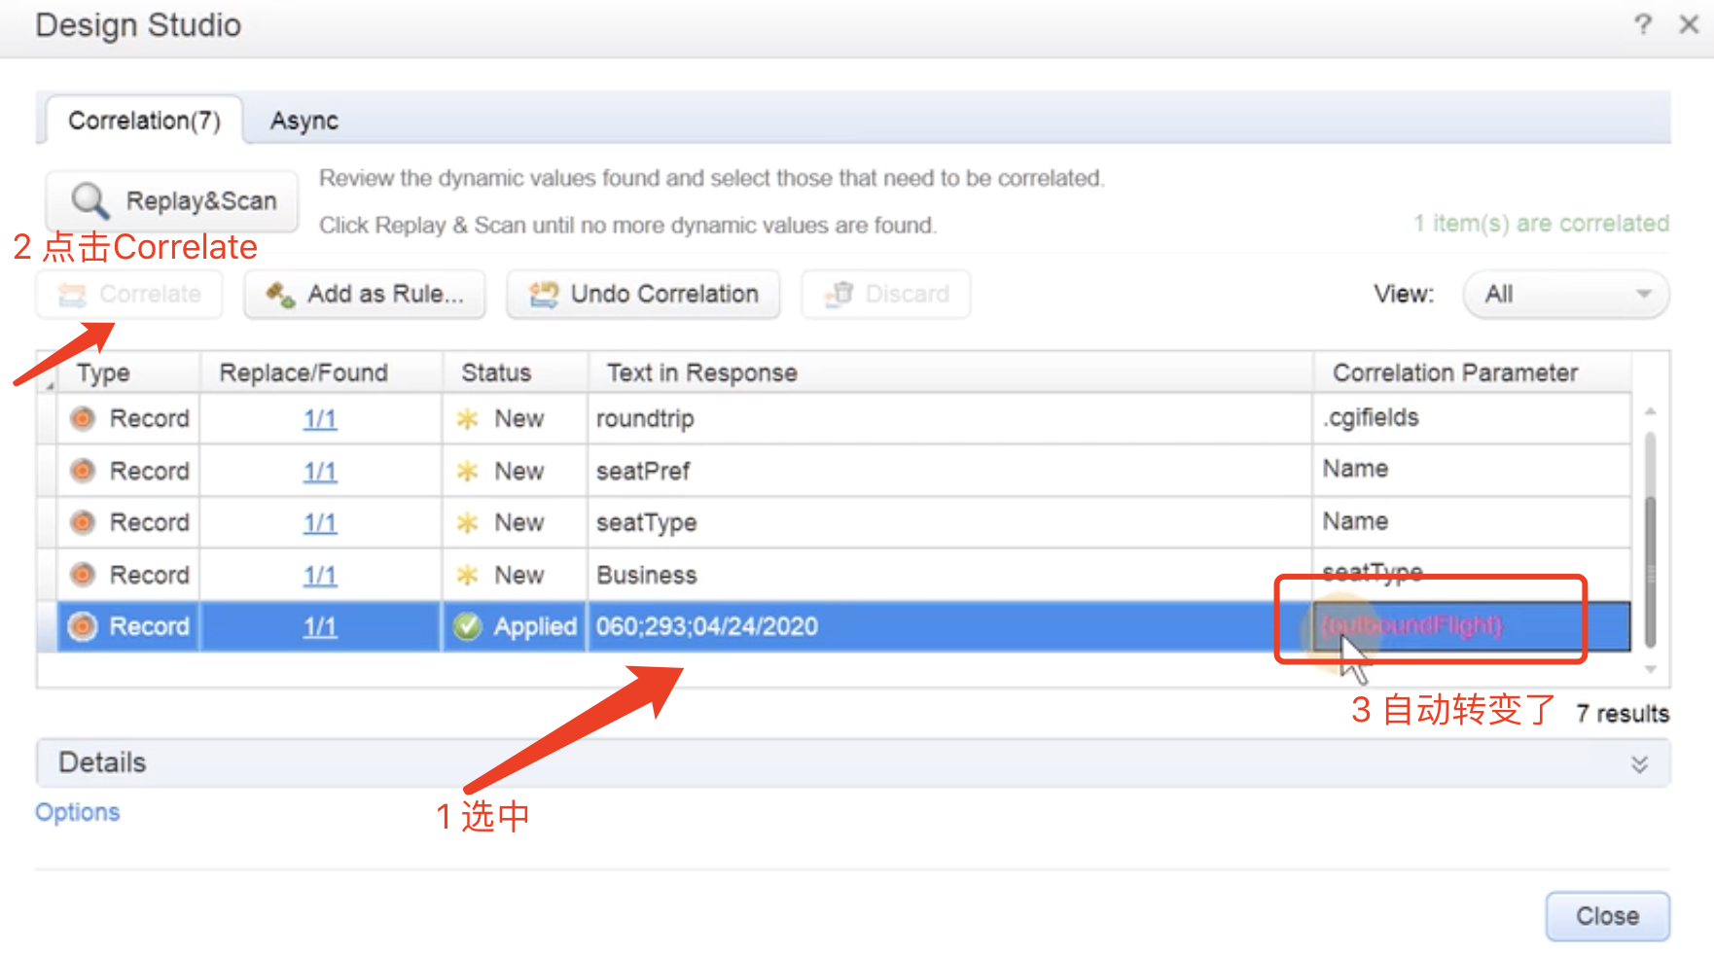This screenshot has height=955, width=1714.
Task: Click the grayed-out Correlate button
Action: 129,294
